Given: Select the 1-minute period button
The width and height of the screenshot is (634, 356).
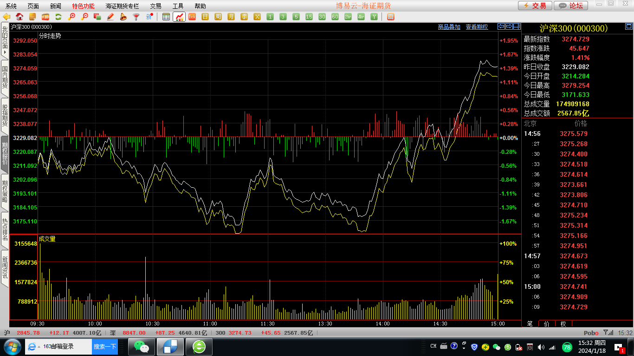Looking at the screenshot, I should (270, 17).
